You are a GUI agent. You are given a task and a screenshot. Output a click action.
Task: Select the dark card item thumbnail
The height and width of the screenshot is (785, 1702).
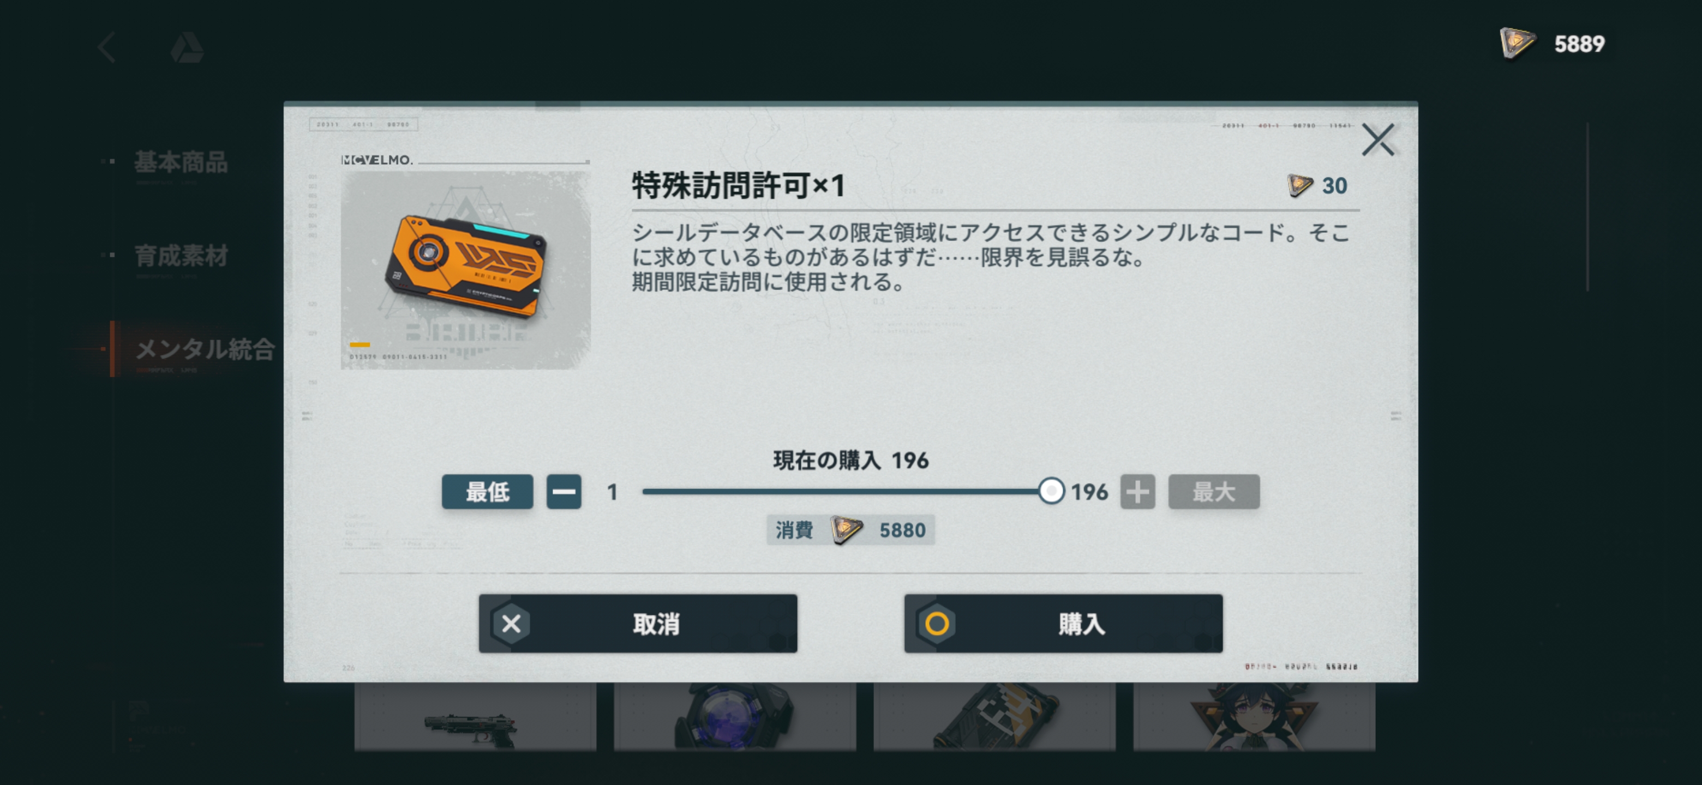[x=994, y=717]
